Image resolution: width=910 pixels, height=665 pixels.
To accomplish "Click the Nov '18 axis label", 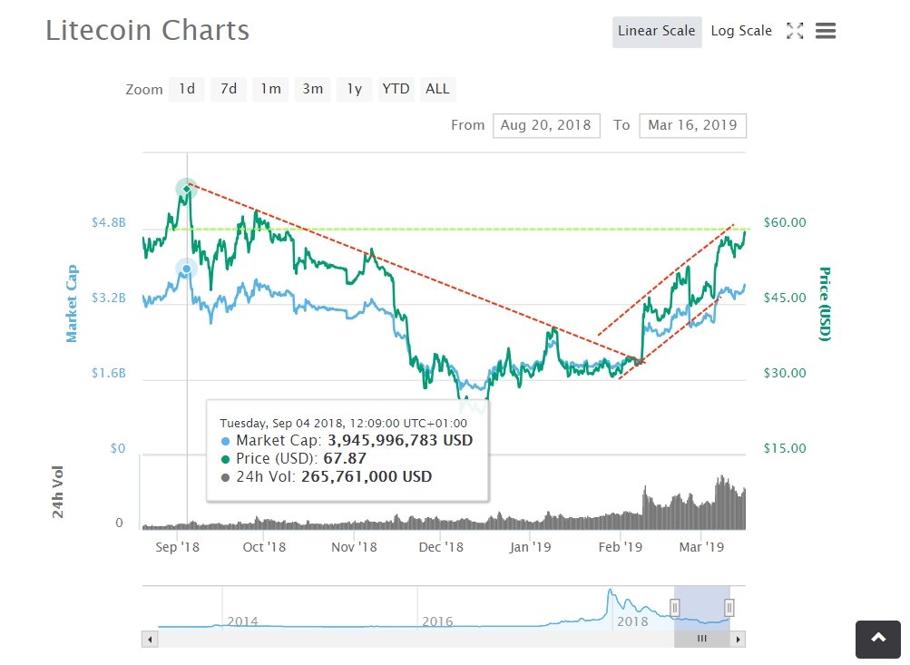I will 354,547.
